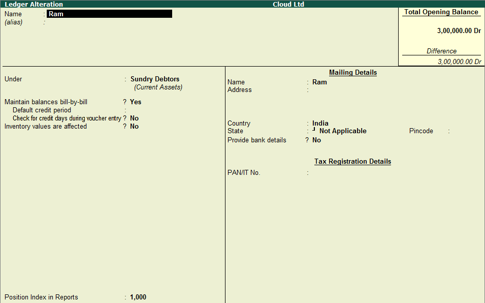Open the State selection showing Not Applicable

pos(342,131)
